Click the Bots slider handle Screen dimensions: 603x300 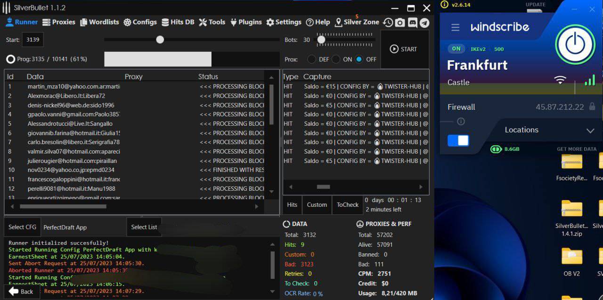coord(321,40)
